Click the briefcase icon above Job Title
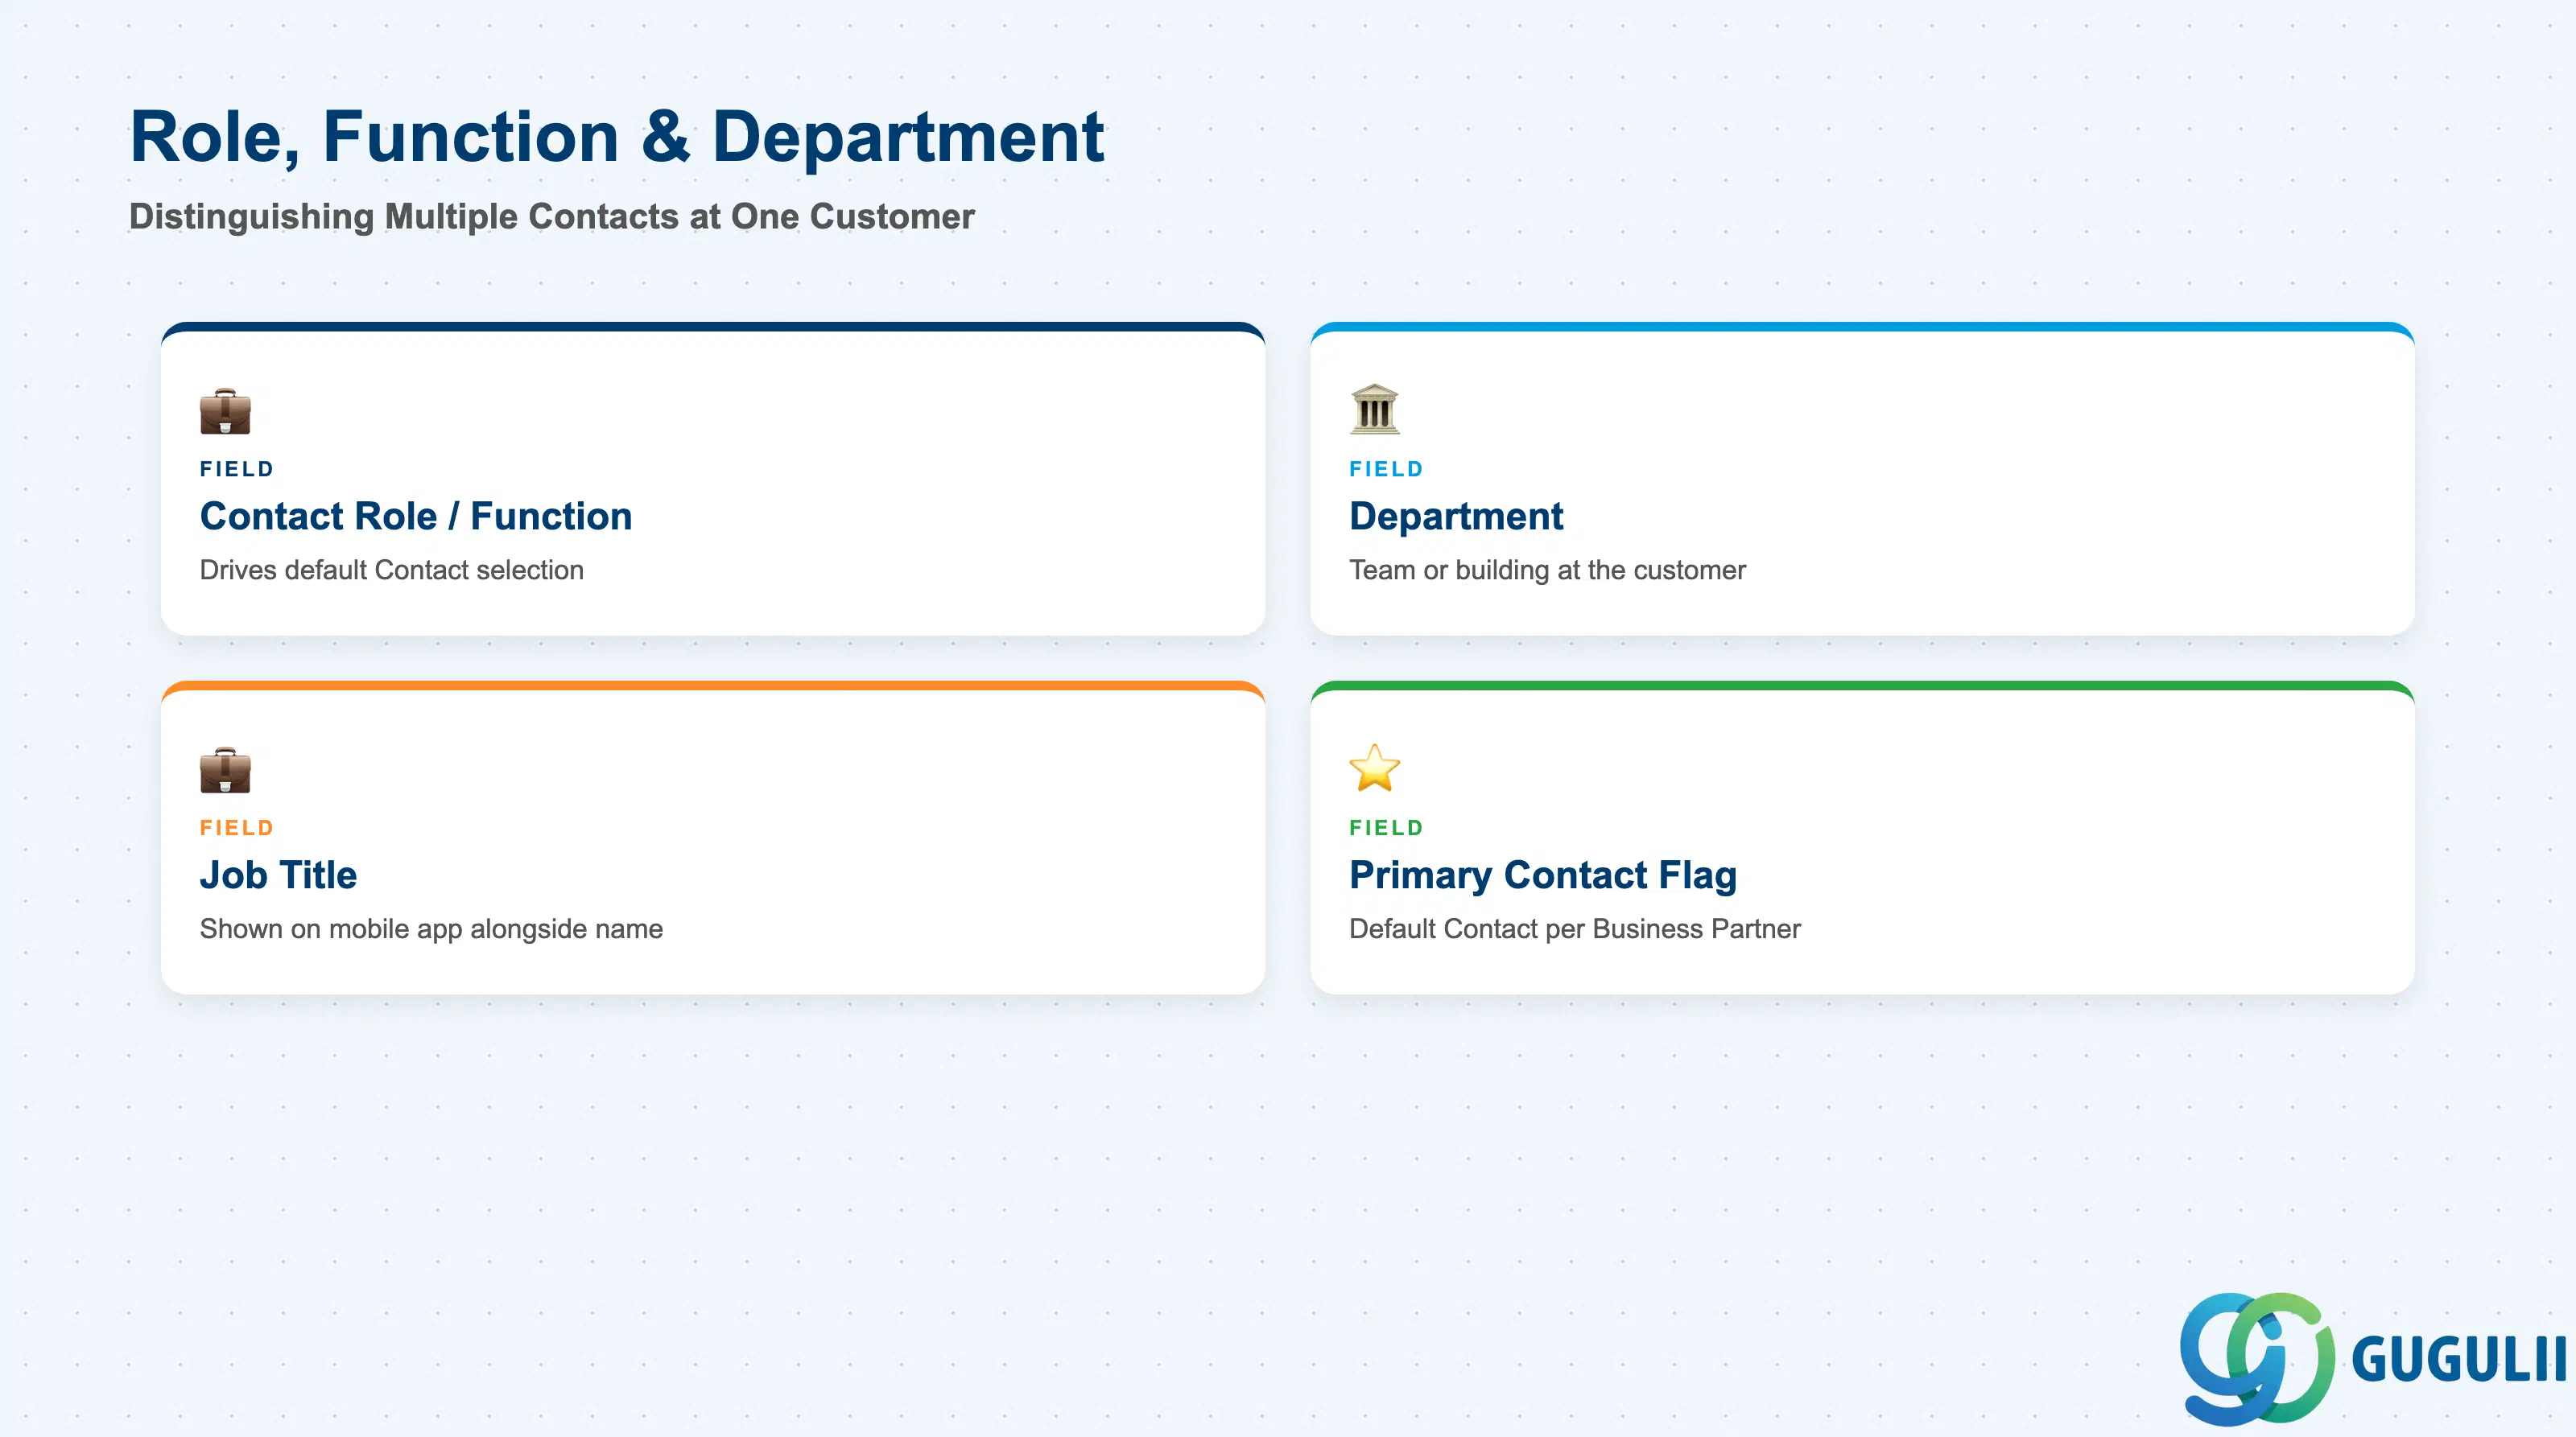The image size is (2576, 1437). [x=225, y=769]
